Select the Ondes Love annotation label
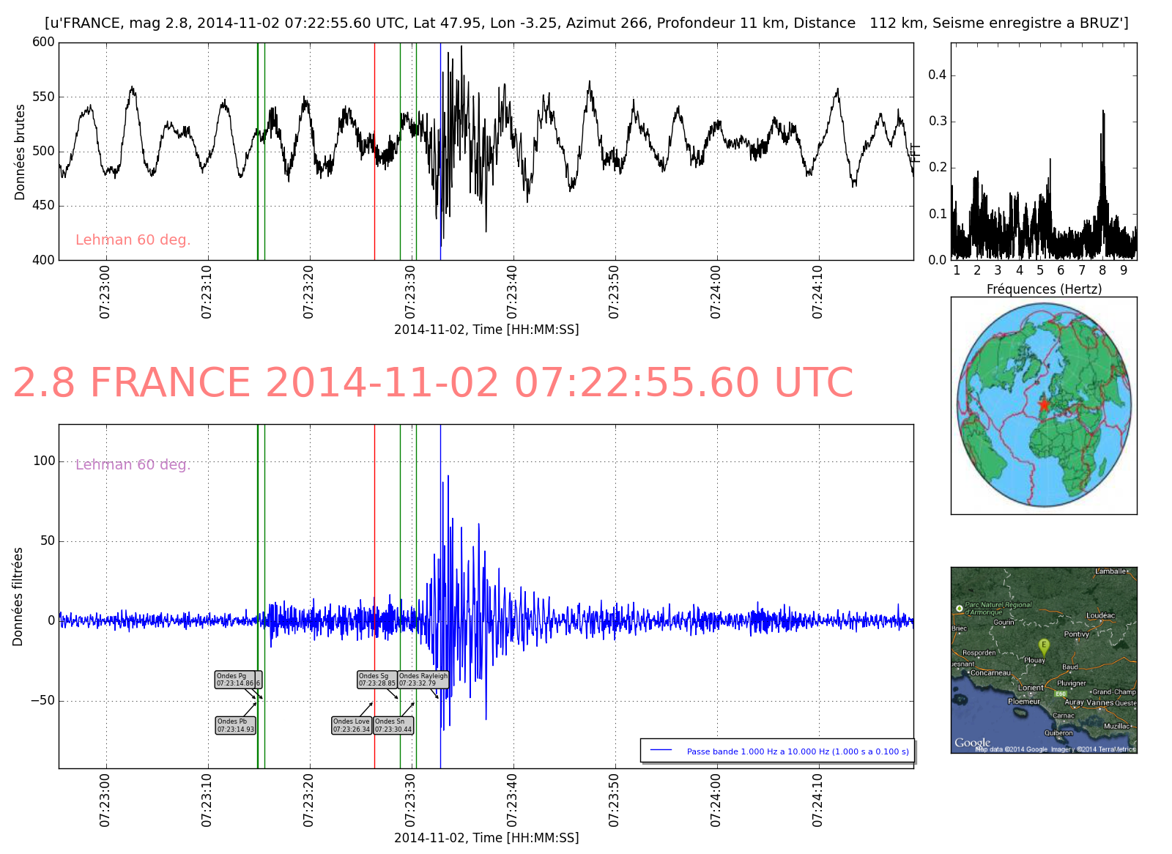This screenshot has width=1172, height=854. [352, 725]
